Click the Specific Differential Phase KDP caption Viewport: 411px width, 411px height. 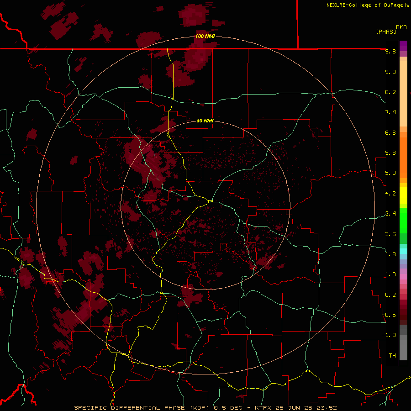[143, 408]
